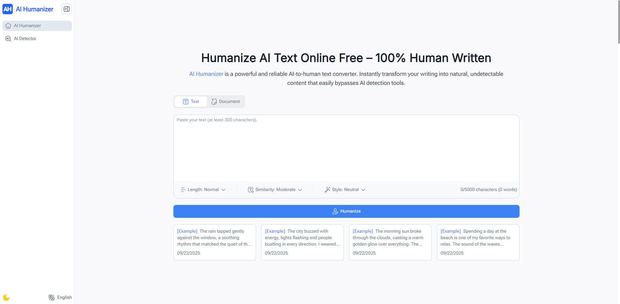Switch input mode to Document
The width and height of the screenshot is (620, 304).
coord(226,101)
